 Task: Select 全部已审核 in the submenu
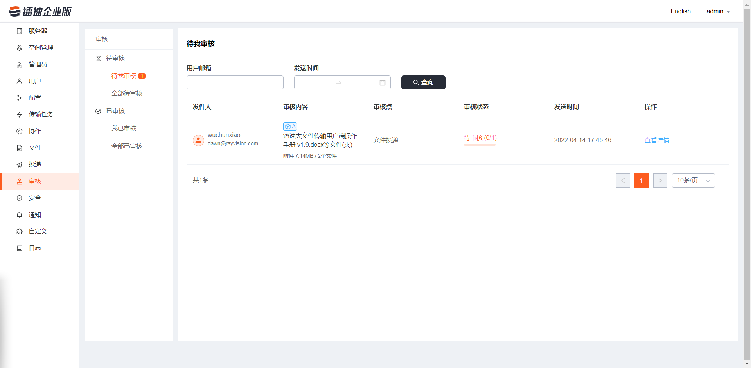tap(127, 146)
